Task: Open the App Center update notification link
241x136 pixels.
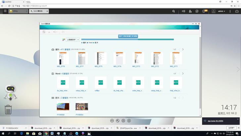Action: [216, 121]
